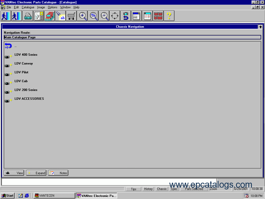Click the quick launch notepad checkmark icon
The image size is (265, 199).
click(x=21, y=196)
